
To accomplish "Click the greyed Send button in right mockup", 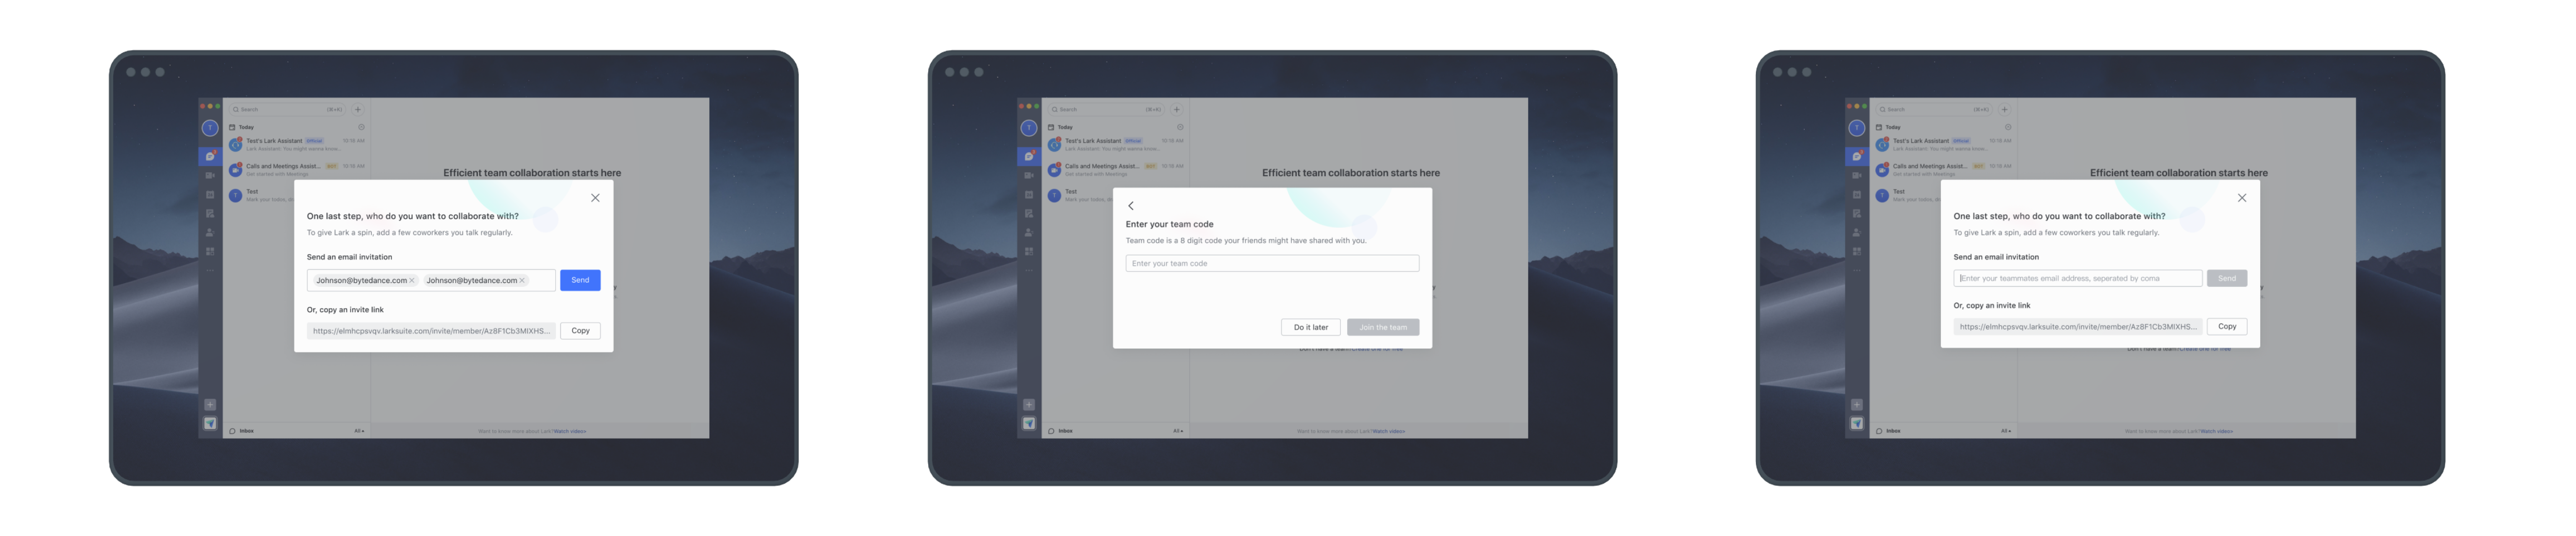I will tap(2227, 278).
